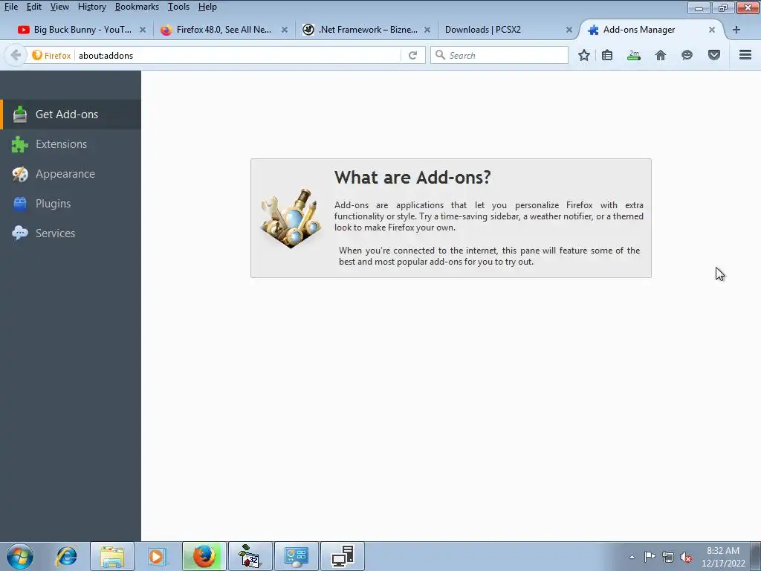Open the File menu

click(x=10, y=7)
